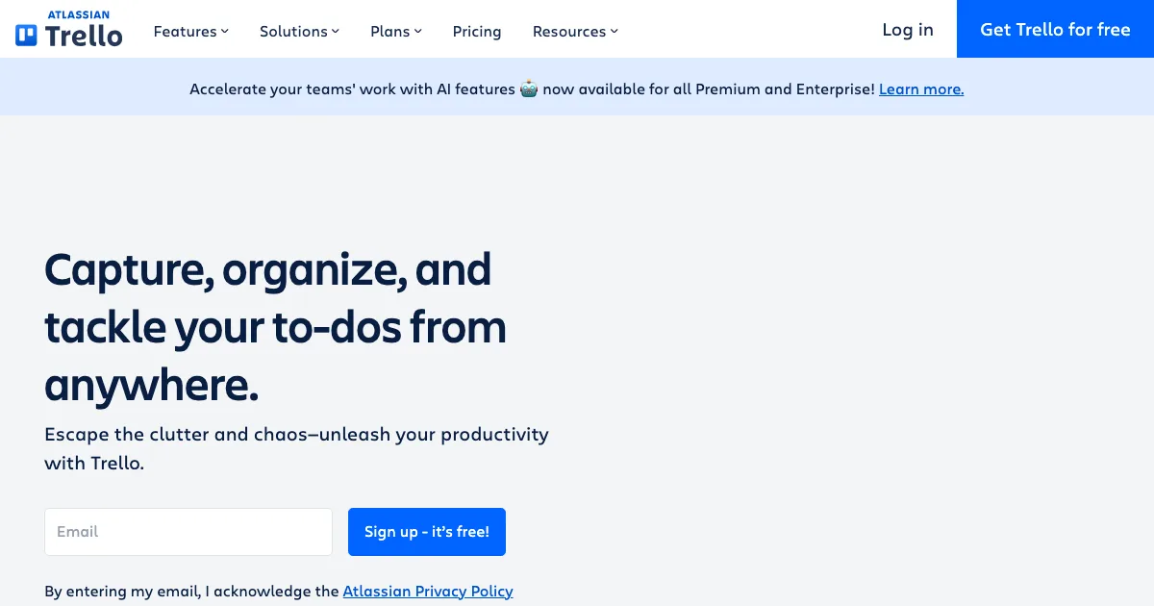1154x606 pixels.
Task: Expand the chevron next to Features
Action: click(225, 32)
